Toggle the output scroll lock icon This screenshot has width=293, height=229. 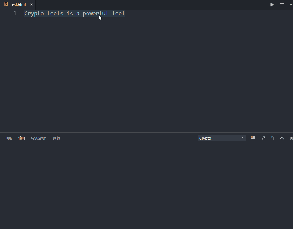pyautogui.click(x=263, y=138)
